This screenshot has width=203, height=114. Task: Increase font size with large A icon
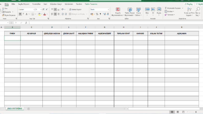pyautogui.click(x=44, y=9)
